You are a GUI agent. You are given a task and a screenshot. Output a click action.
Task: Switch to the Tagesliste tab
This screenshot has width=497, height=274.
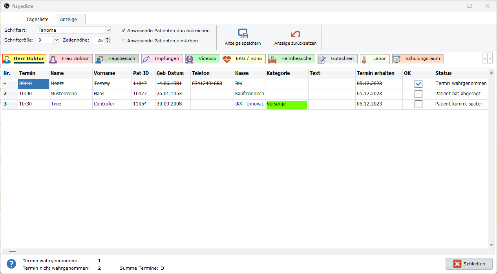click(x=37, y=19)
